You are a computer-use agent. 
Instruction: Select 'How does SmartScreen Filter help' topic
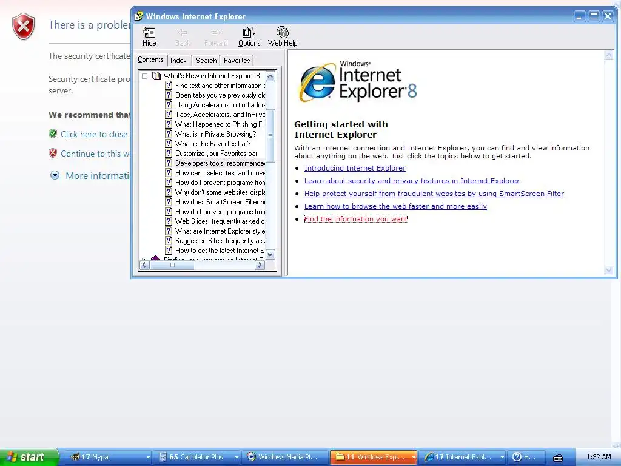(220, 201)
